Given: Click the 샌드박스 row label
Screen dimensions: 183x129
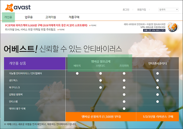Looking at the screenshot, I should click(x=13, y=80).
